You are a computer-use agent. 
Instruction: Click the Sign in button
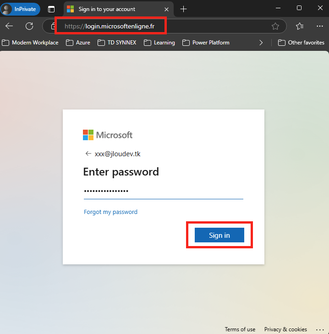[219, 235]
